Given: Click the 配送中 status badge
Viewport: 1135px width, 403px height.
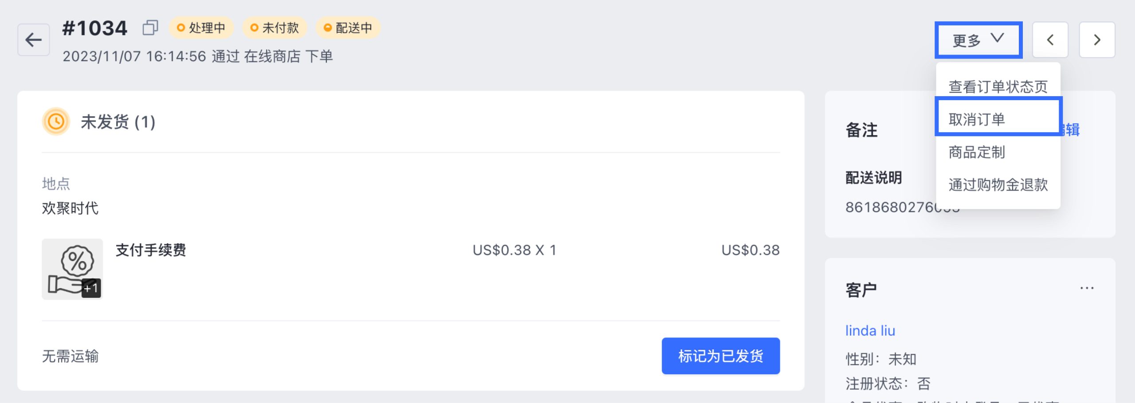Looking at the screenshot, I should pyautogui.click(x=348, y=28).
